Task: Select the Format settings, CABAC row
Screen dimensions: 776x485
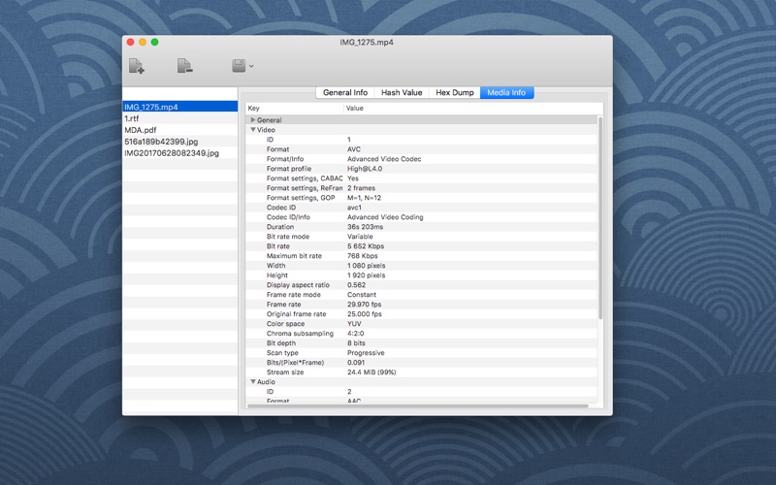Action: 422,178
